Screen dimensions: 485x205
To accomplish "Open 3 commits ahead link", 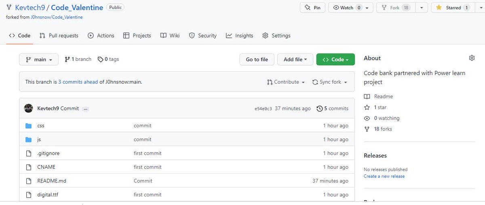I will coord(78,82).
